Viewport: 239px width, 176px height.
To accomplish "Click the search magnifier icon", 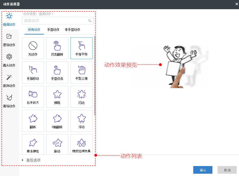I will coord(89,21).
